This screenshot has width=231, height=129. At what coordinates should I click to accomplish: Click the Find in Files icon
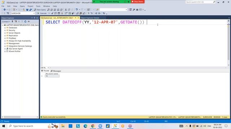(x=97, y=10)
